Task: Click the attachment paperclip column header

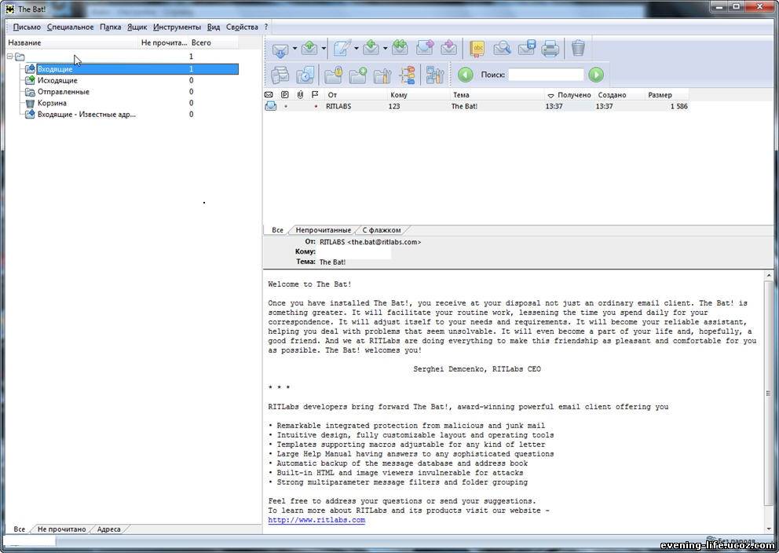Action: [300, 94]
